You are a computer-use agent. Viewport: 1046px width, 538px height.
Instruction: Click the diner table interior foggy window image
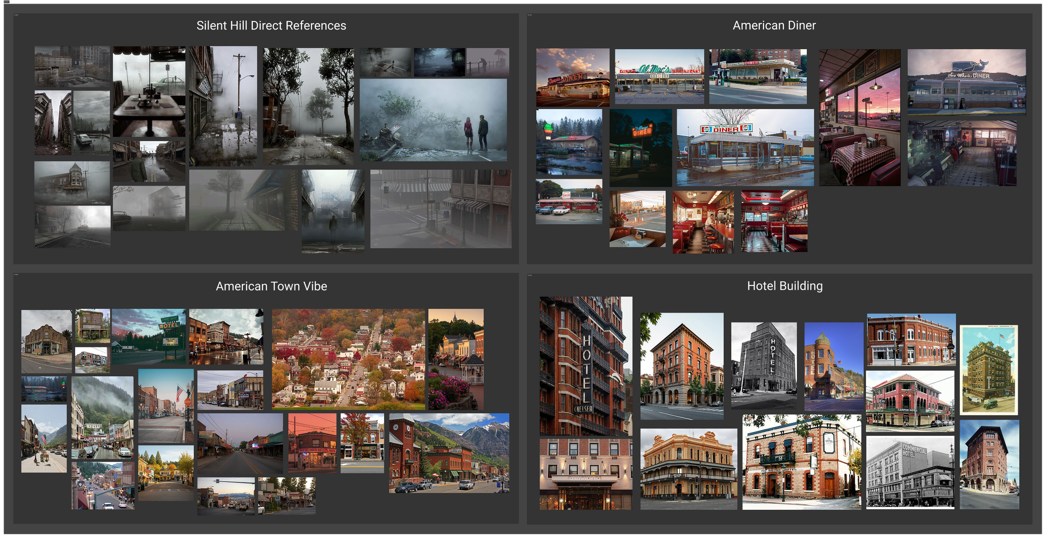tap(149, 92)
